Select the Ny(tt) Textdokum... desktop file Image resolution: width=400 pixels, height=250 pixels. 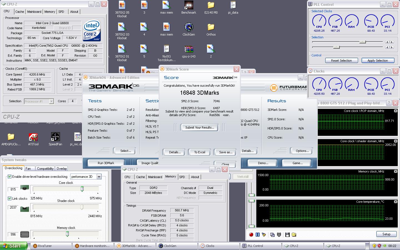coord(166,53)
